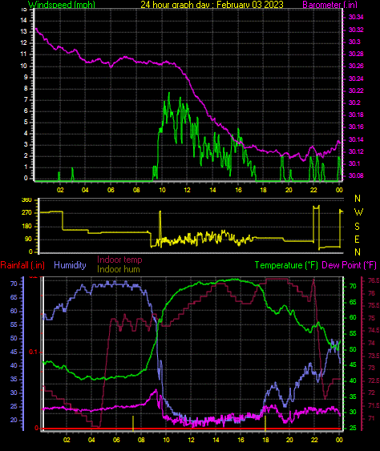
Task: Click the Humidity legend label
Action: [70, 265]
